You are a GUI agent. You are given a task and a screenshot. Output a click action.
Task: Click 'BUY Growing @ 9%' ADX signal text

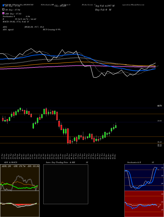point(51,30)
